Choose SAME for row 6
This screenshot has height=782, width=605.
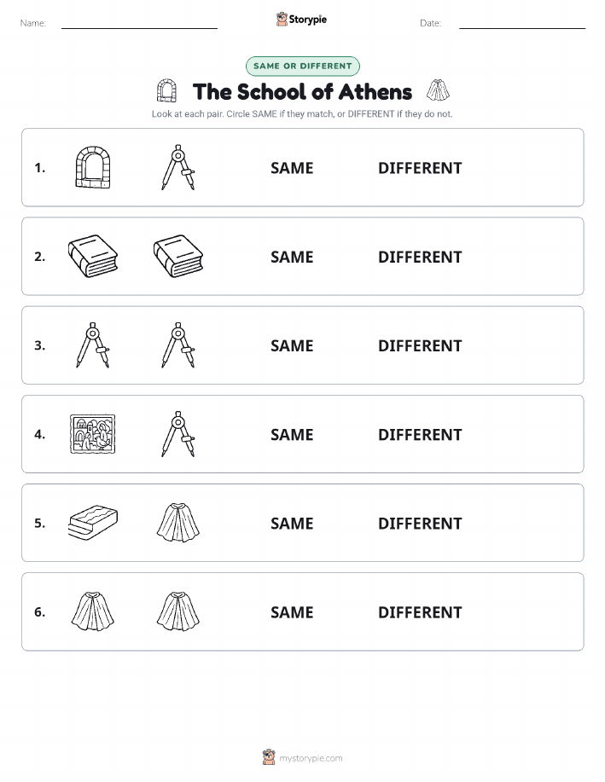292,612
